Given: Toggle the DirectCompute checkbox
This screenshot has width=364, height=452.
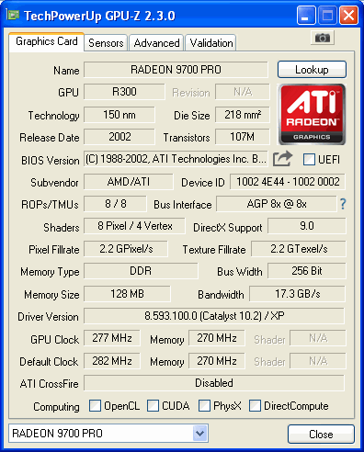Looking at the screenshot, I should (x=255, y=406).
